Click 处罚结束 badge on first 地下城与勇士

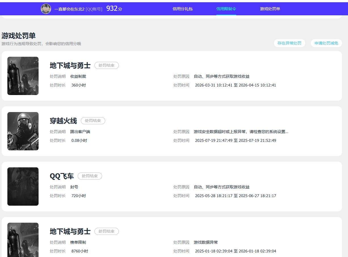(x=107, y=65)
